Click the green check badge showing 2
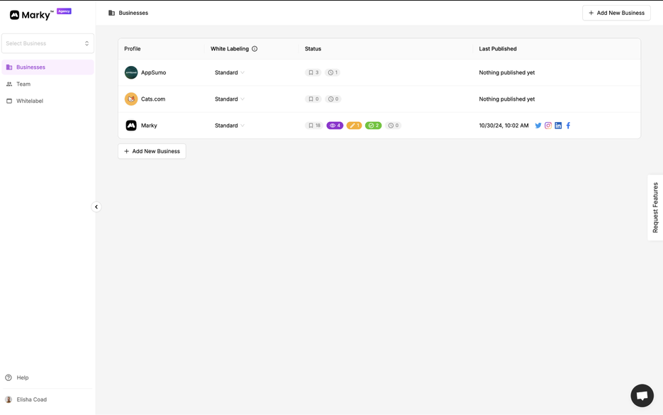Screen dimensions: 663x415 374,125
